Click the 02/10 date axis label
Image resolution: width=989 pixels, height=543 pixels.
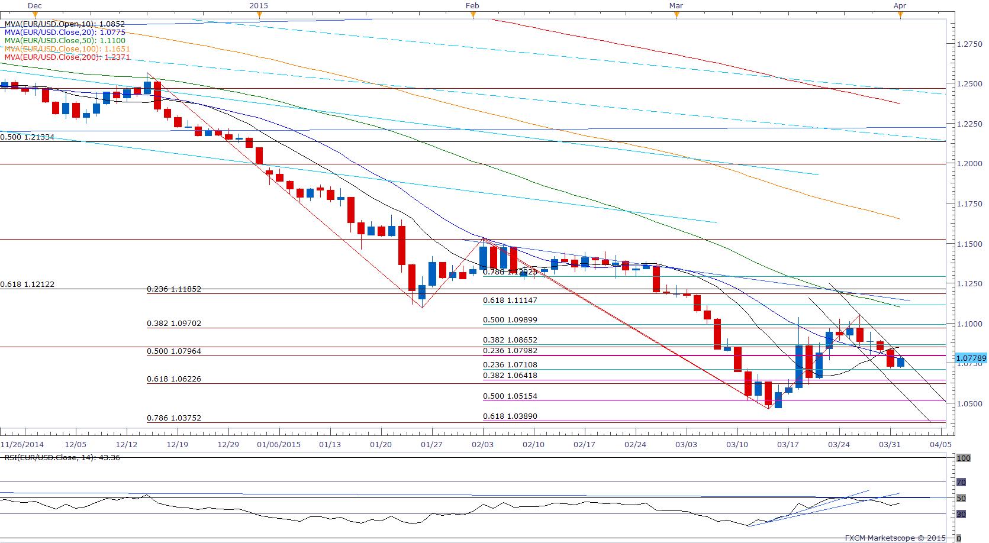coord(533,444)
